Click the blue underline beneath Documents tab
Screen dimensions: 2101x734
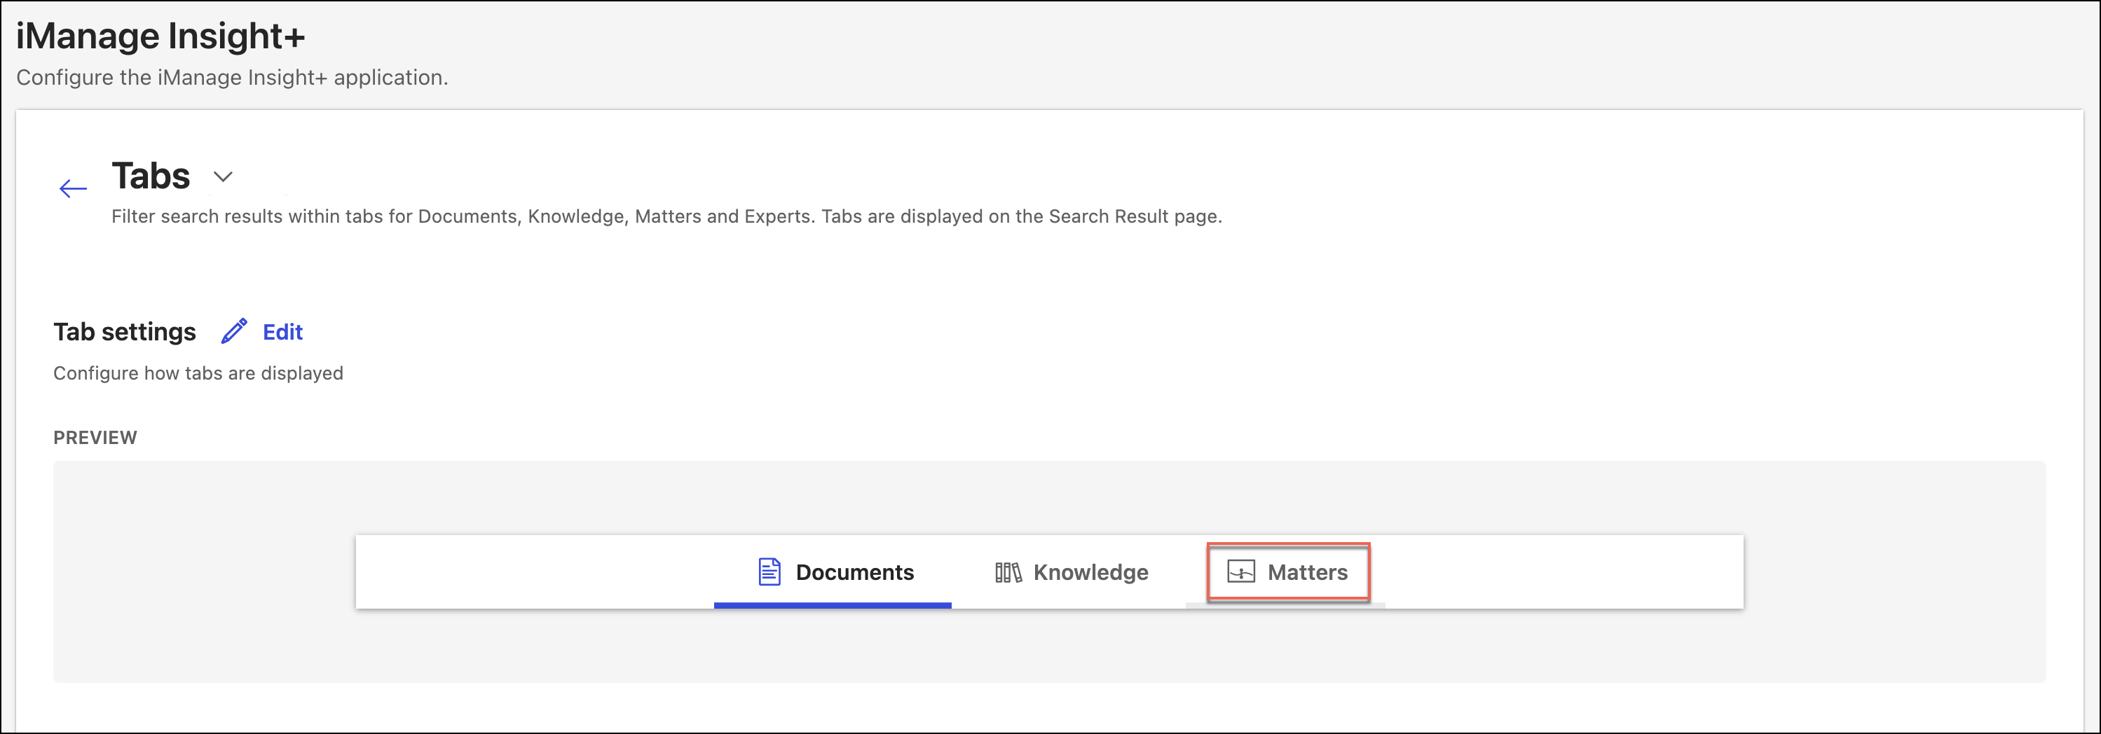tap(832, 605)
